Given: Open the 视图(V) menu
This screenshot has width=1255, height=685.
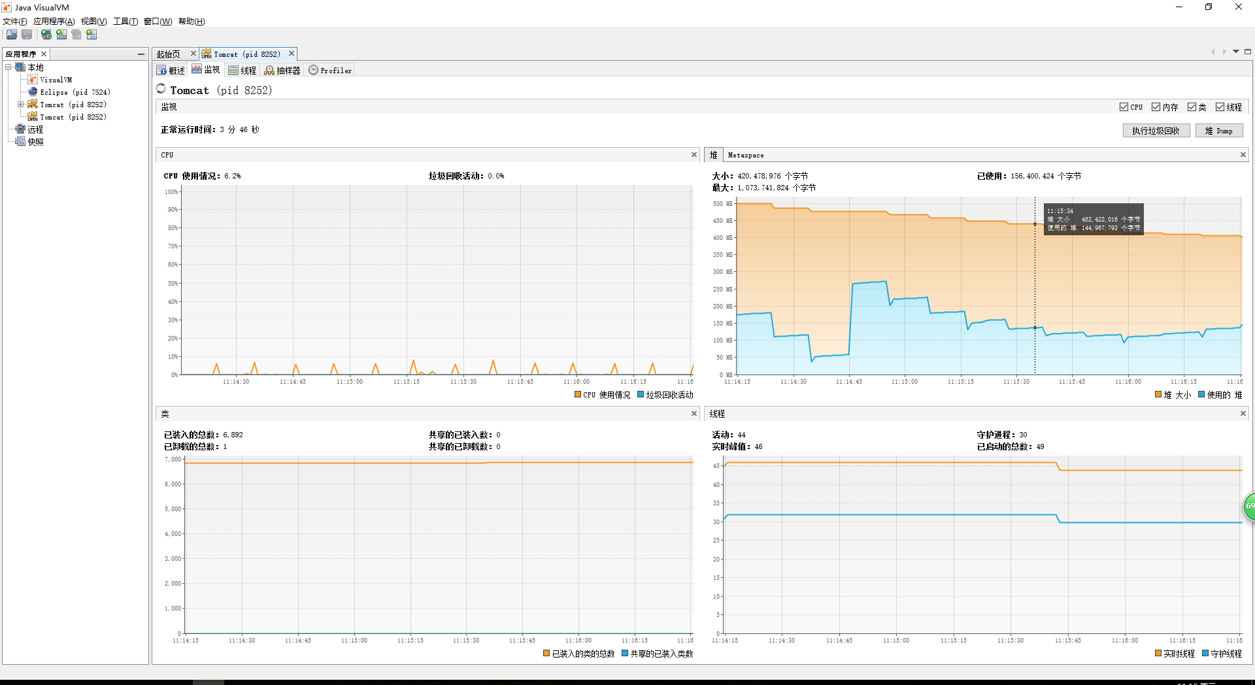Looking at the screenshot, I should pos(93,22).
